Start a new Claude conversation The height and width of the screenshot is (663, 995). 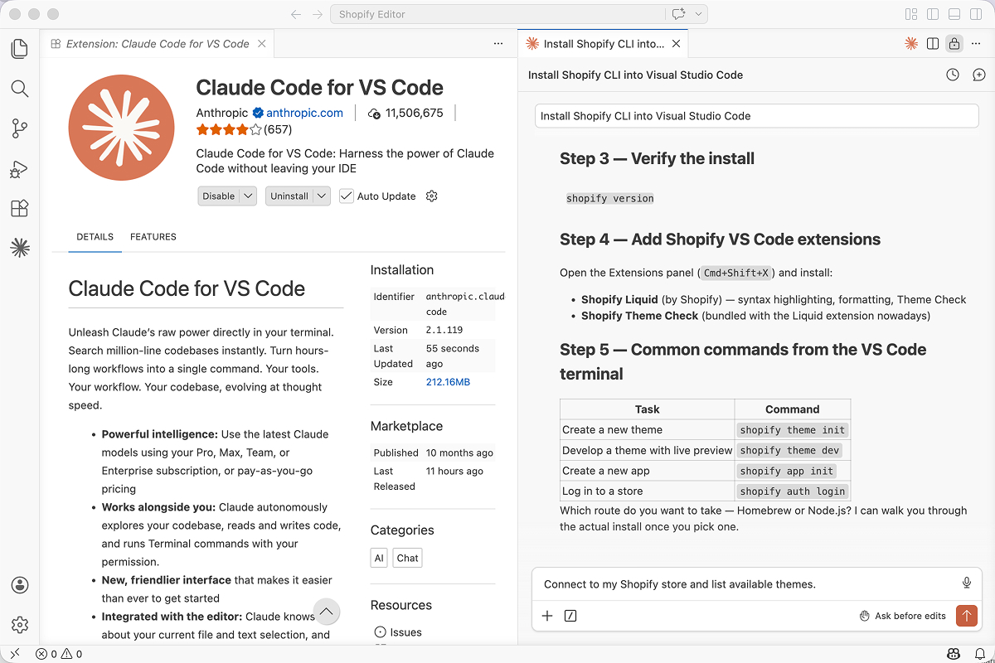(x=979, y=75)
